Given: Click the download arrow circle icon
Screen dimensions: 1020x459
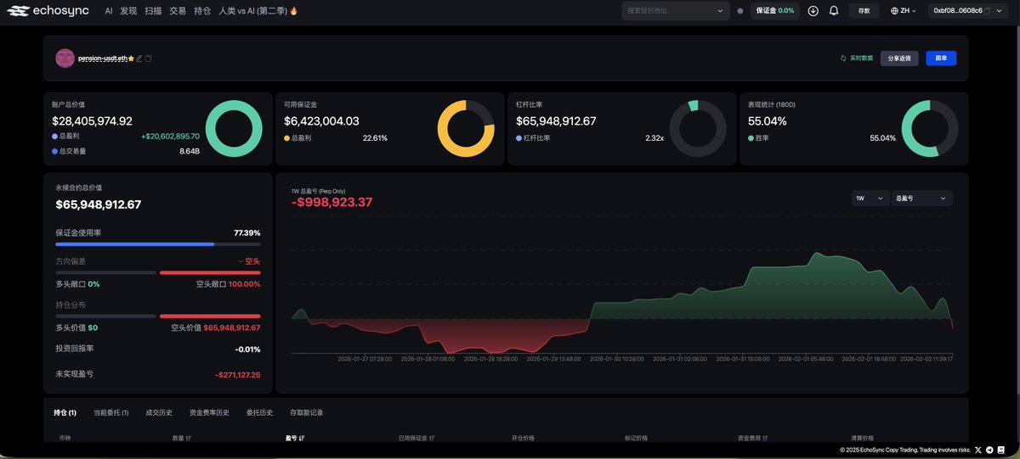Looking at the screenshot, I should point(813,11).
